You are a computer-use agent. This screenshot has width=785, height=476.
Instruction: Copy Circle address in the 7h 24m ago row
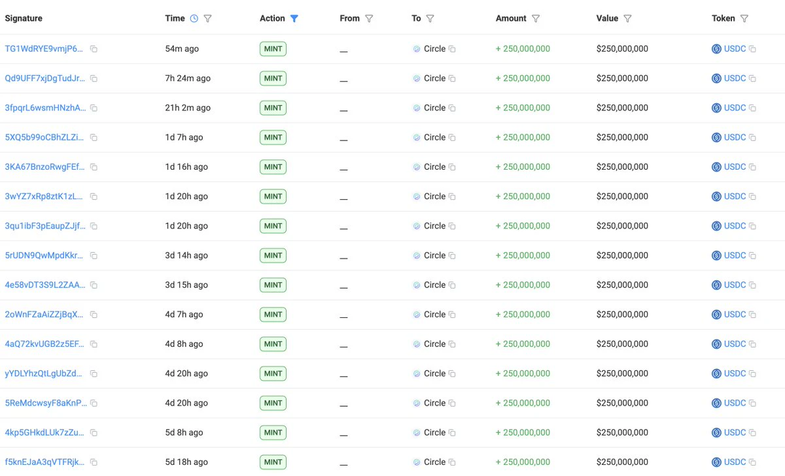pyautogui.click(x=452, y=78)
